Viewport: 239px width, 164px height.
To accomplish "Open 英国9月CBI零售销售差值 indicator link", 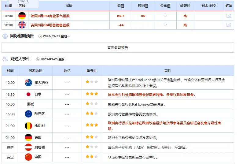I will pyautogui.click(x=50, y=25).
